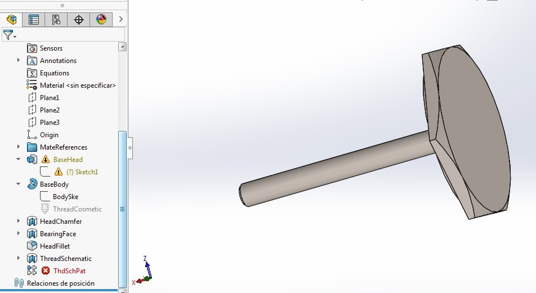
Task: Select the ThreadSchematic icon
Action: pyautogui.click(x=32, y=258)
